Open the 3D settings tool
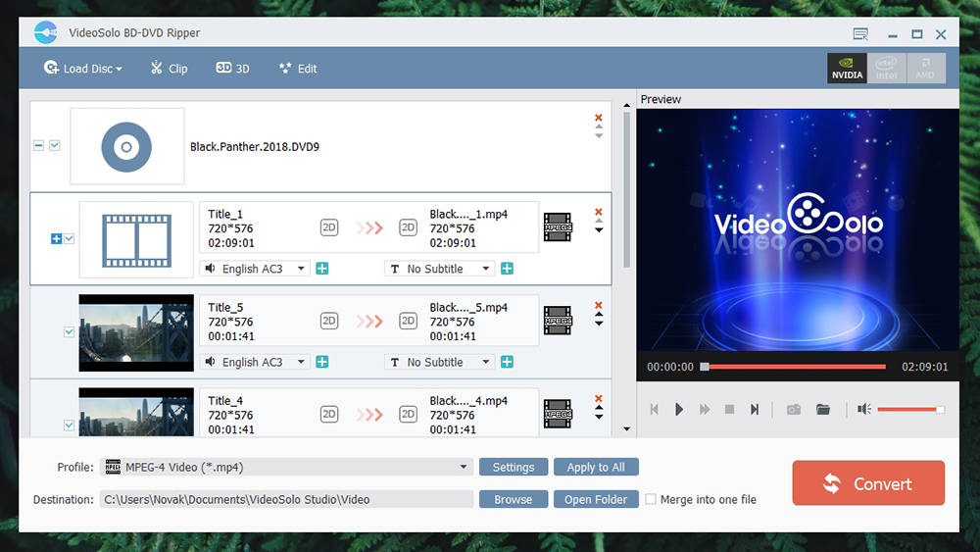Image resolution: width=980 pixels, height=552 pixels. [232, 68]
